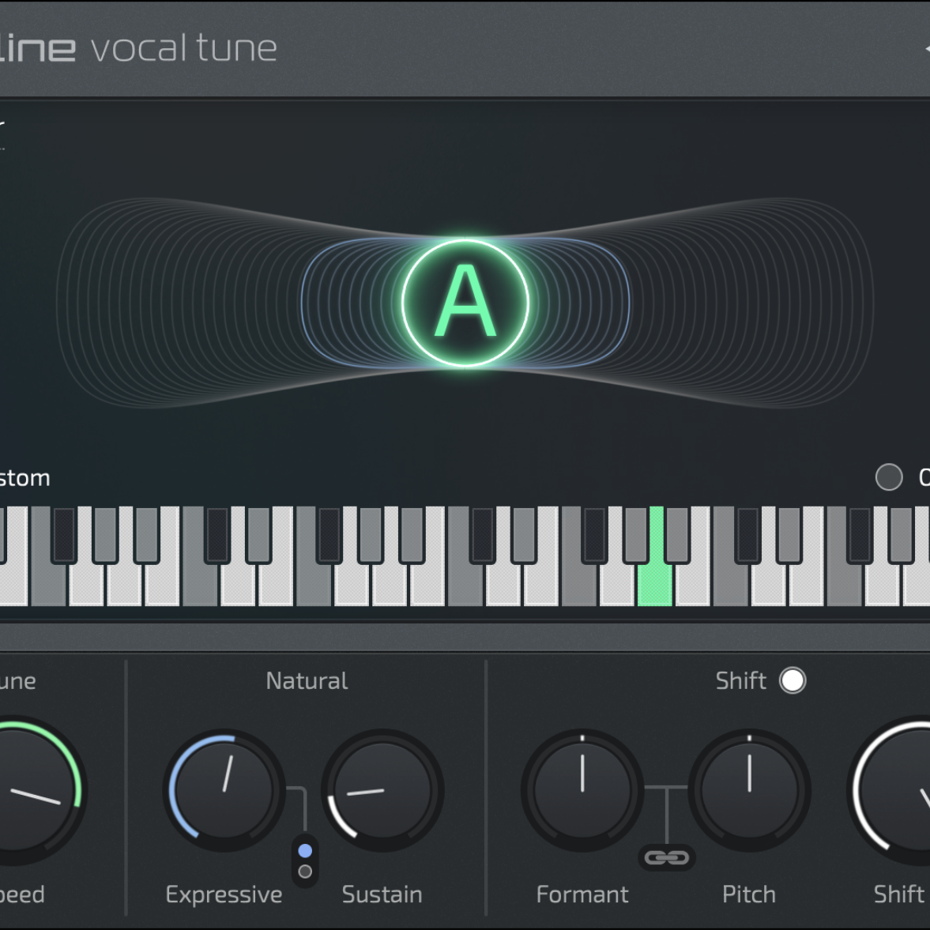Screen dimensions: 930x930
Task: Click the Natural section label
Action: point(307,681)
